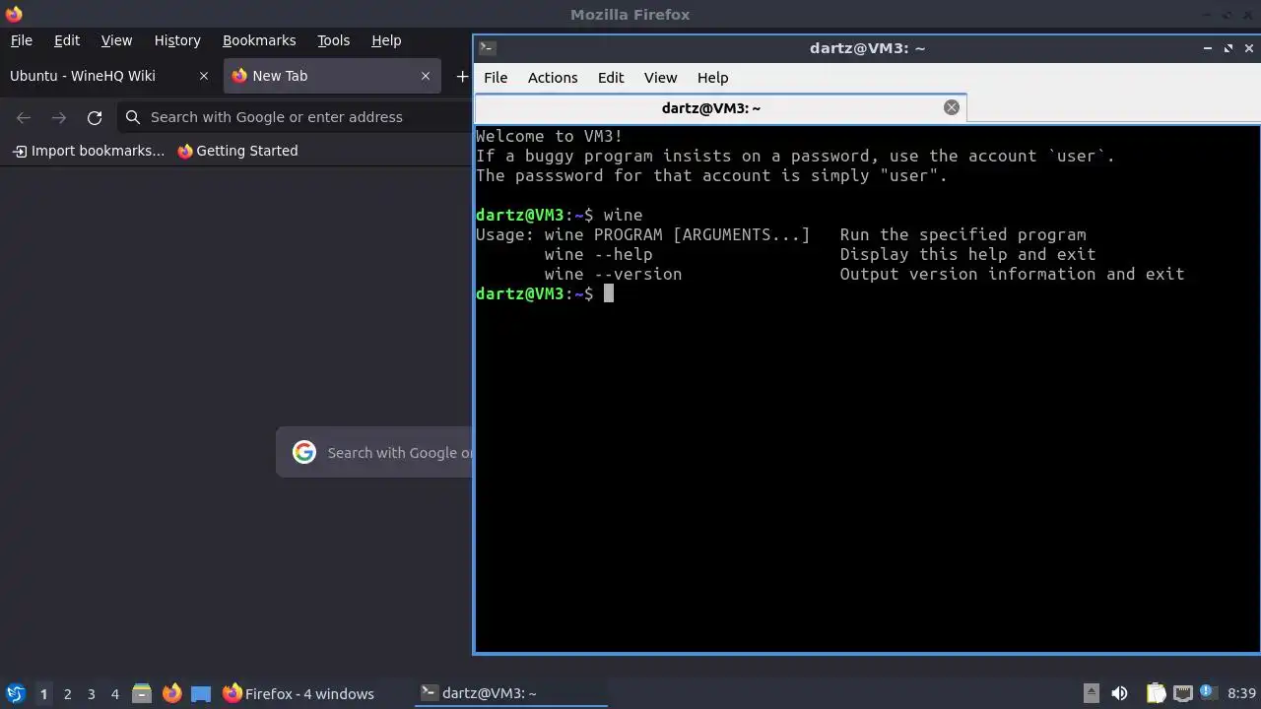Open the update notifier tray icon
1261x709 pixels.
1208,693
